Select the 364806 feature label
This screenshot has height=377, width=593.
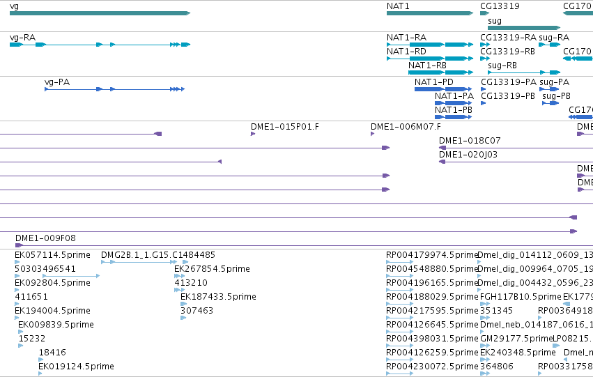coord(497,367)
